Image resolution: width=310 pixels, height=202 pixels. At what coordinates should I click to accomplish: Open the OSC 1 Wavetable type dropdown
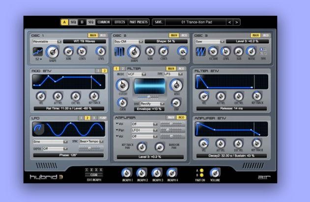[47, 42]
